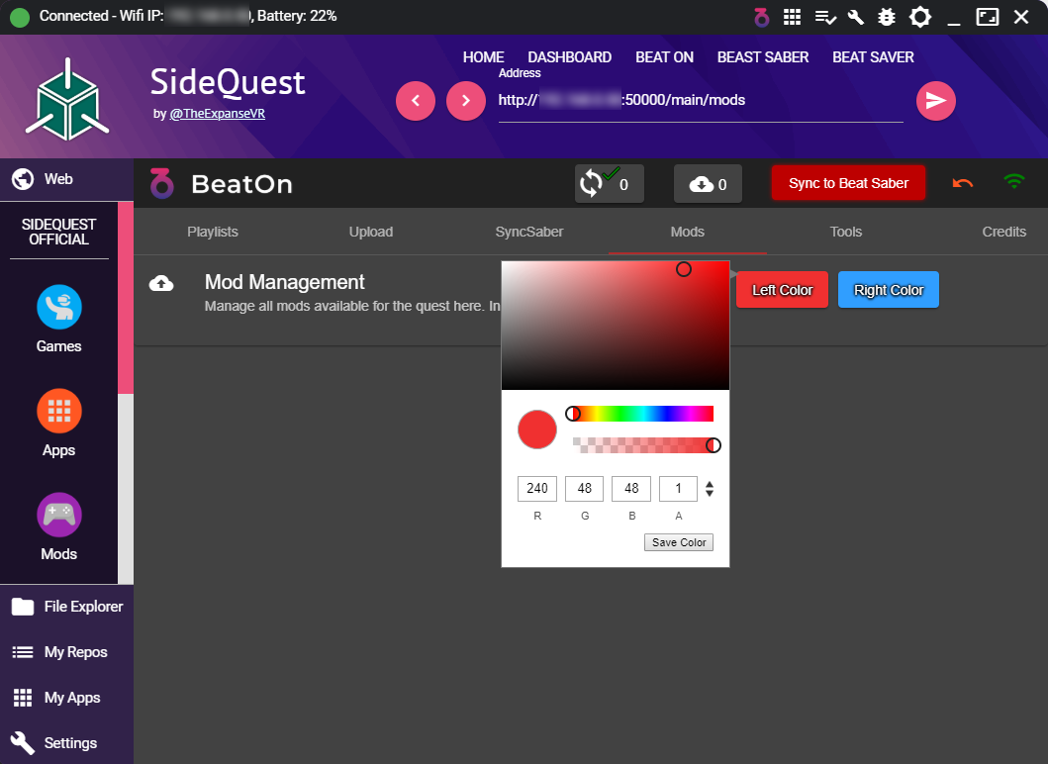The height and width of the screenshot is (764, 1048).
Task: Go forward with the right arrow button
Action: pyautogui.click(x=466, y=101)
